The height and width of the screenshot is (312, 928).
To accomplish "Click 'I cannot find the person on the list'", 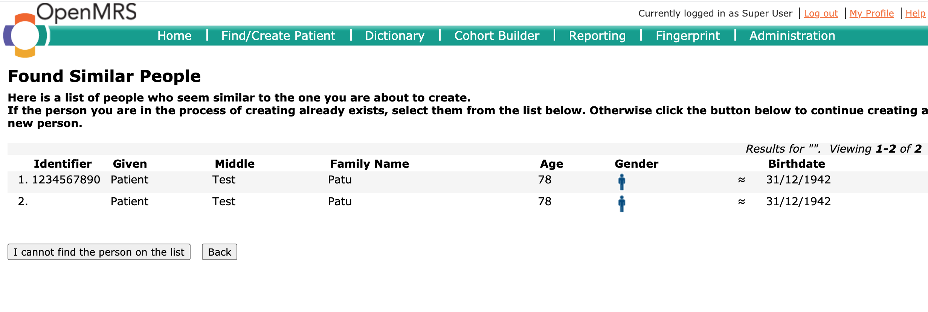I will point(99,252).
